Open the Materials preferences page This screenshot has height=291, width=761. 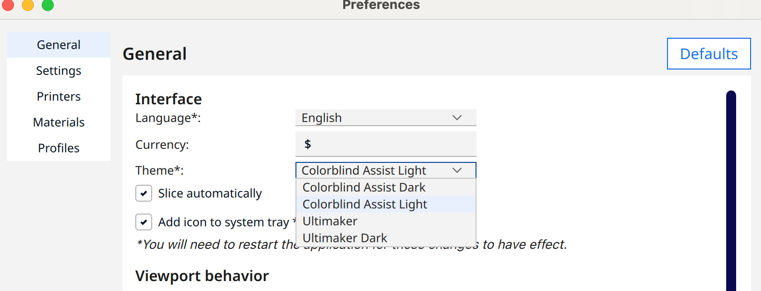(x=59, y=122)
